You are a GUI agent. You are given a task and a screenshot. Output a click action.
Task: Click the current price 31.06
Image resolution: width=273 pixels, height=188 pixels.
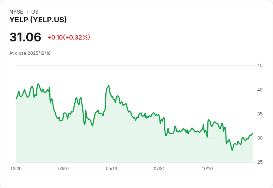click(x=25, y=37)
